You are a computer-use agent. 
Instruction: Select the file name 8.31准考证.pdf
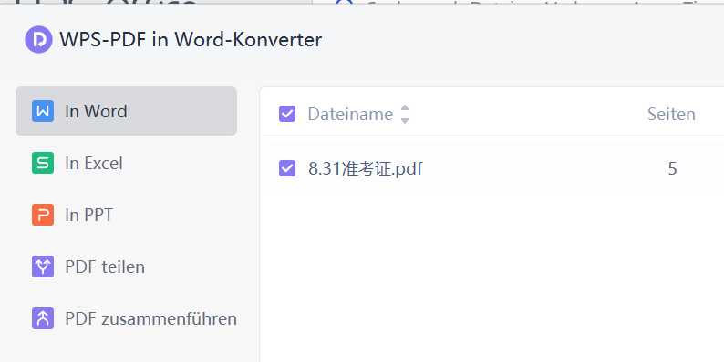pos(366,168)
